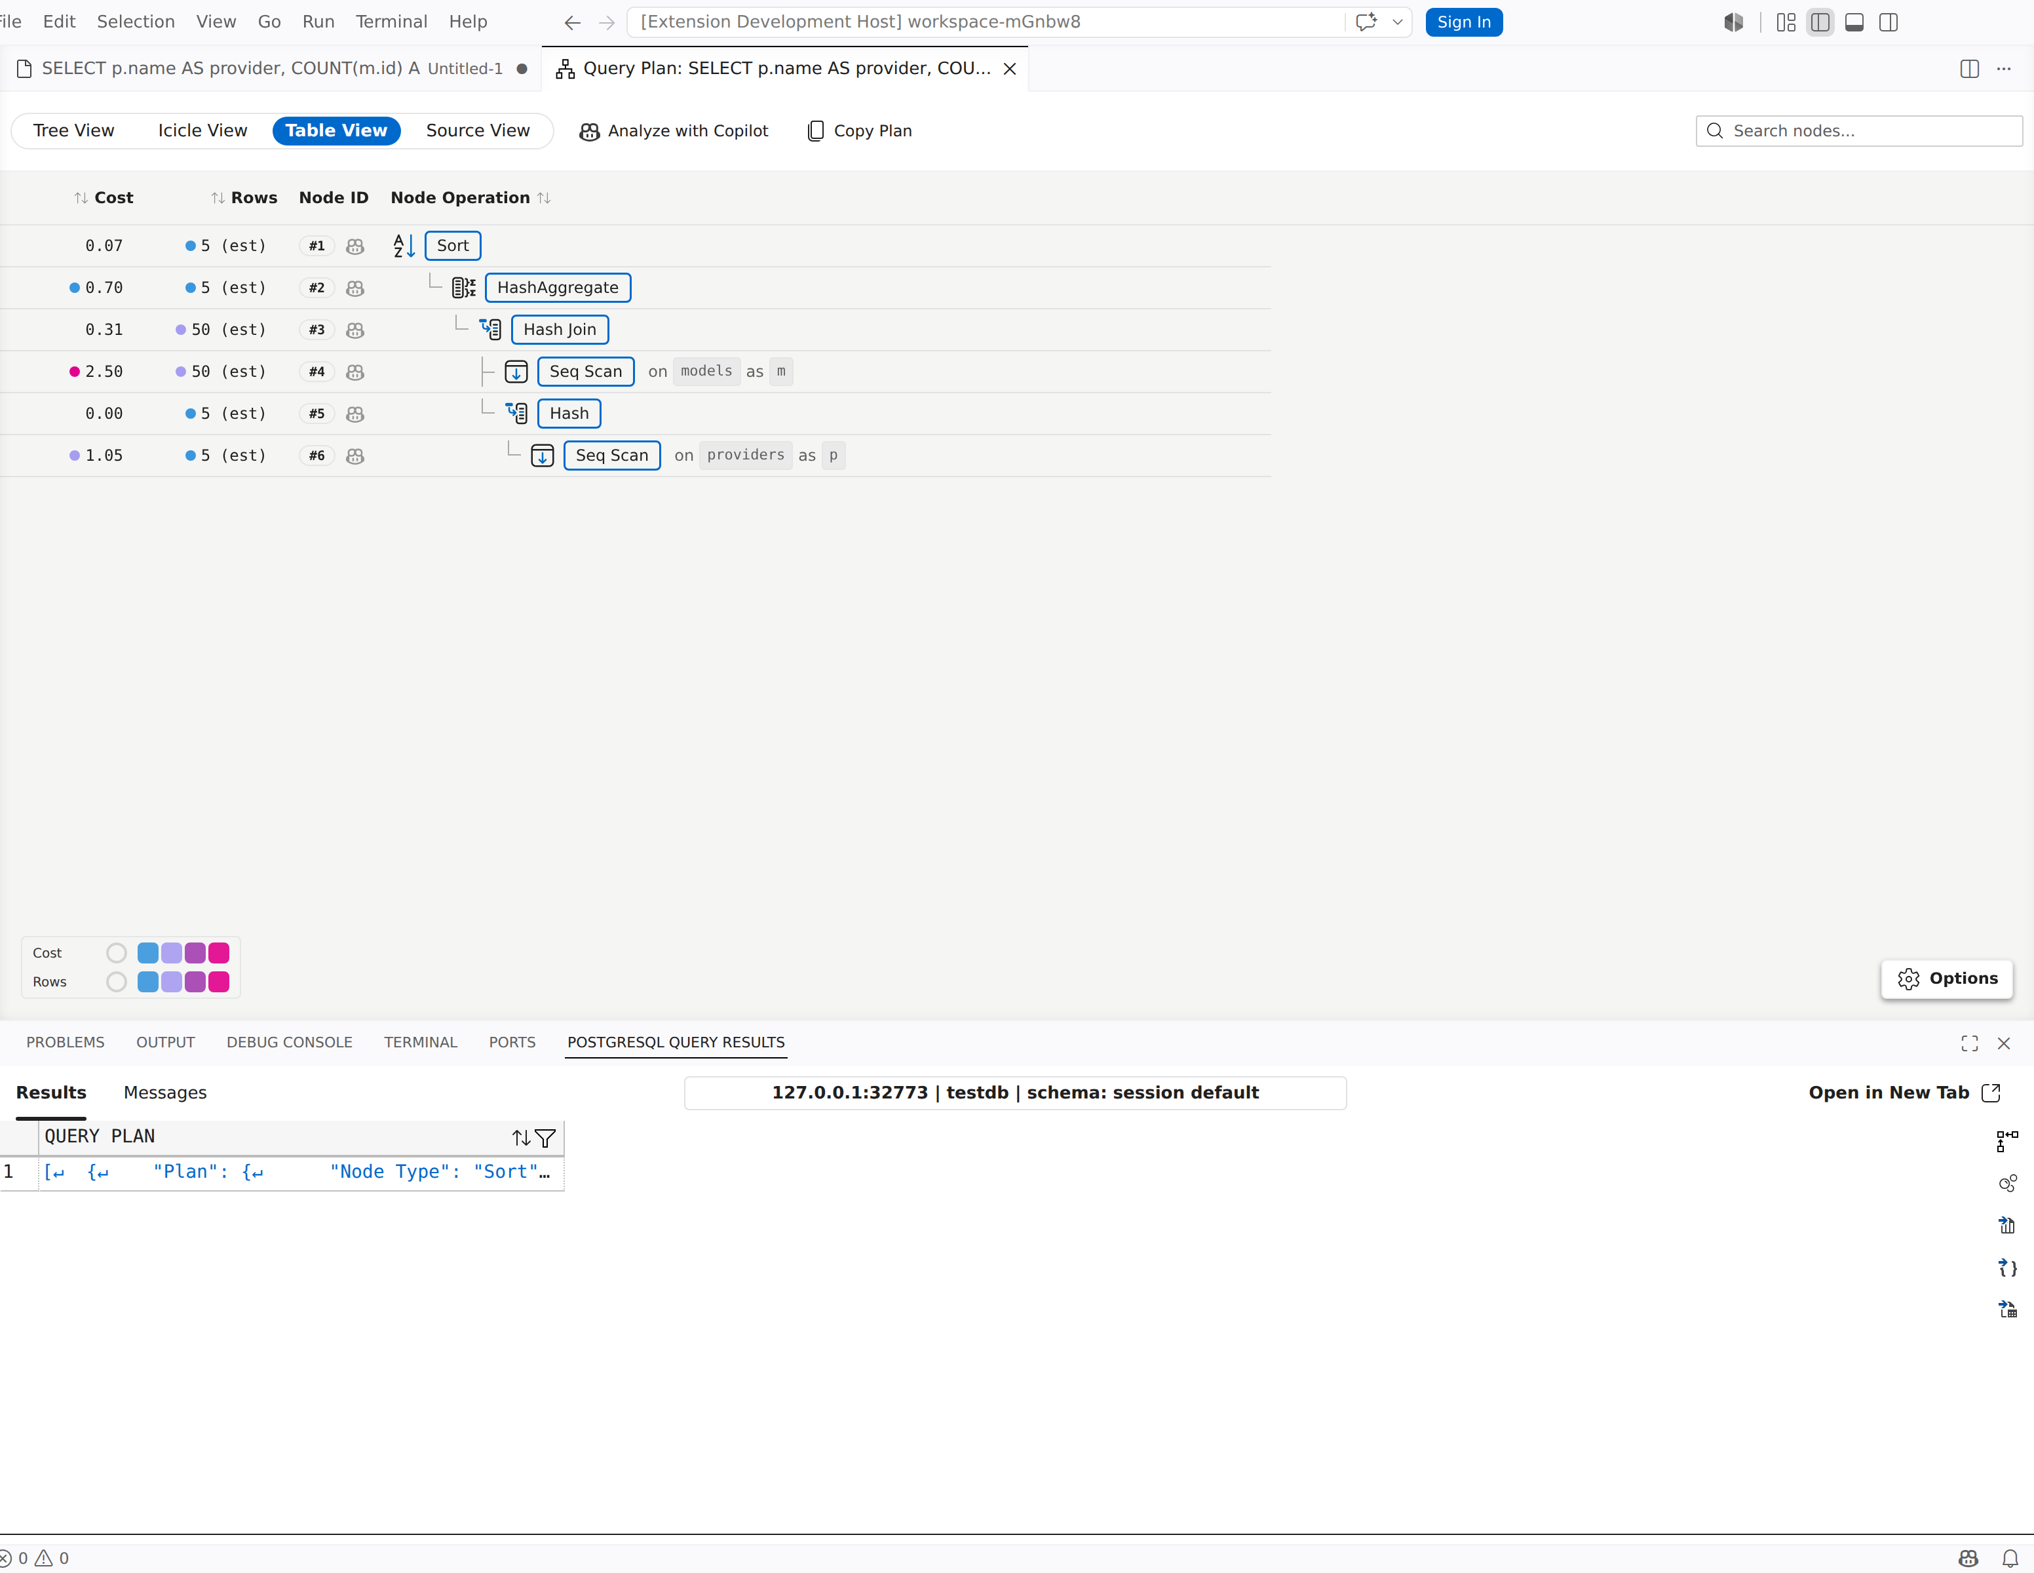Analyze node #2 with Copilot icon
Viewport: 2034px width, 1573px height.
coord(355,288)
